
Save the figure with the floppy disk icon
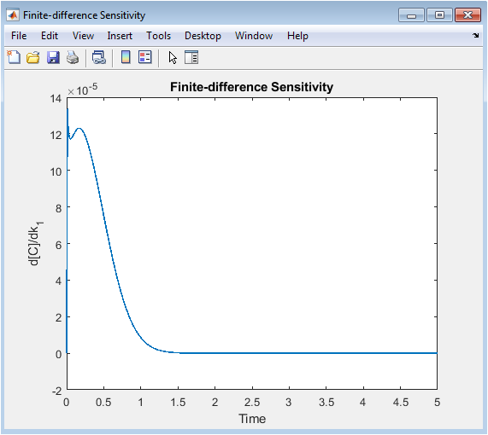tap(53, 57)
